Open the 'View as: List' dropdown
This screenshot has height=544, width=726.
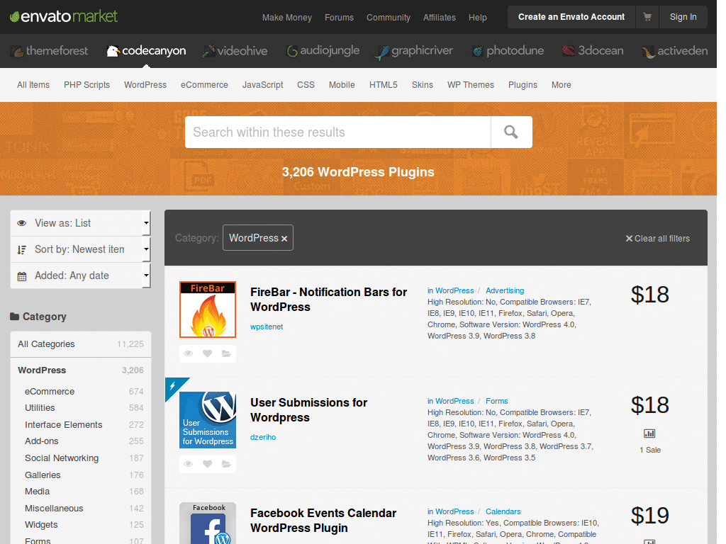click(80, 222)
